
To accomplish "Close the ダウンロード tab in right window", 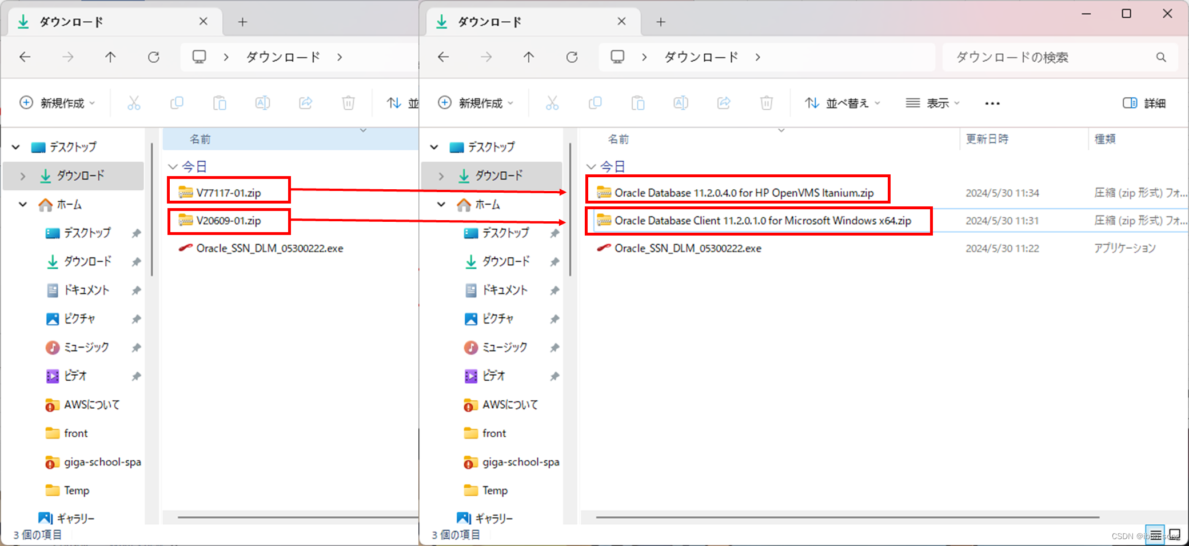I will pos(621,21).
